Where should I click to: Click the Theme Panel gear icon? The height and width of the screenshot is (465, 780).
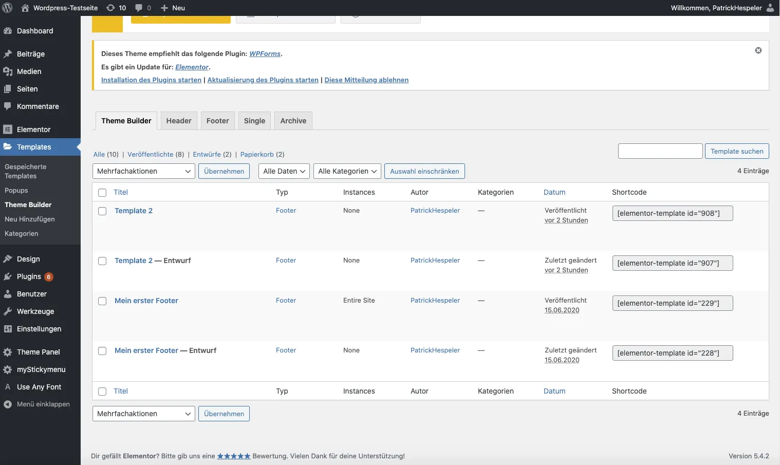(x=8, y=352)
